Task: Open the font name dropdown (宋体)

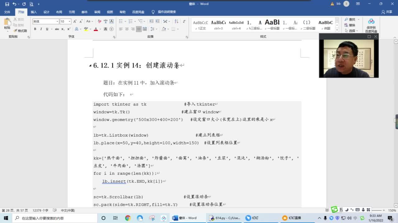Action: click(x=57, y=21)
